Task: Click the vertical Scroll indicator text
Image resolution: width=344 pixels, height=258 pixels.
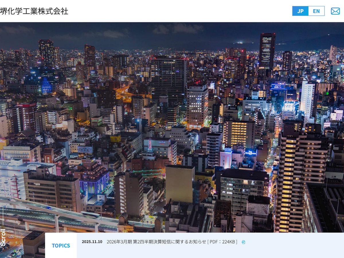Action: pyautogui.click(x=3, y=237)
